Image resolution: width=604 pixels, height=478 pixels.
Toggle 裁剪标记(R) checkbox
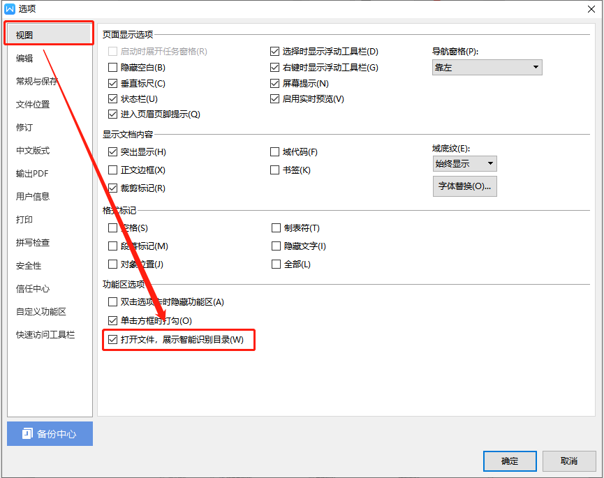[113, 188]
